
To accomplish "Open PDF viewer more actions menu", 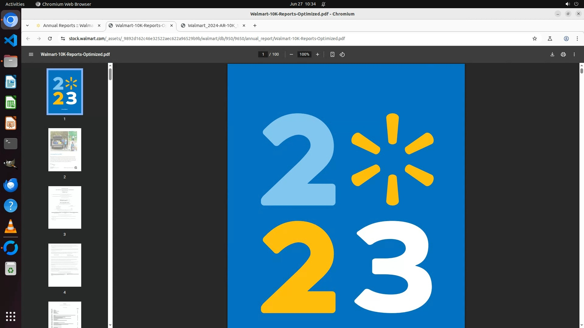I will pos(574,54).
